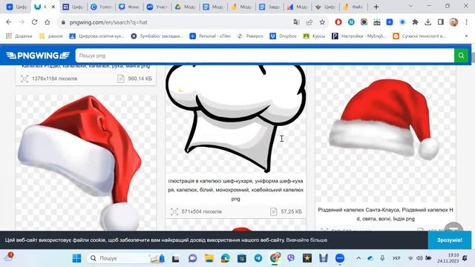Open the Chrome three-dot menu

click(467, 22)
